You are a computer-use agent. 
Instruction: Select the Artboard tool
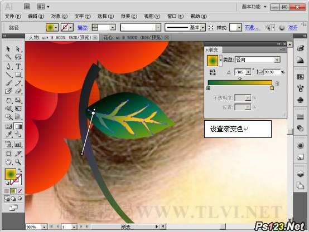click(8, 154)
